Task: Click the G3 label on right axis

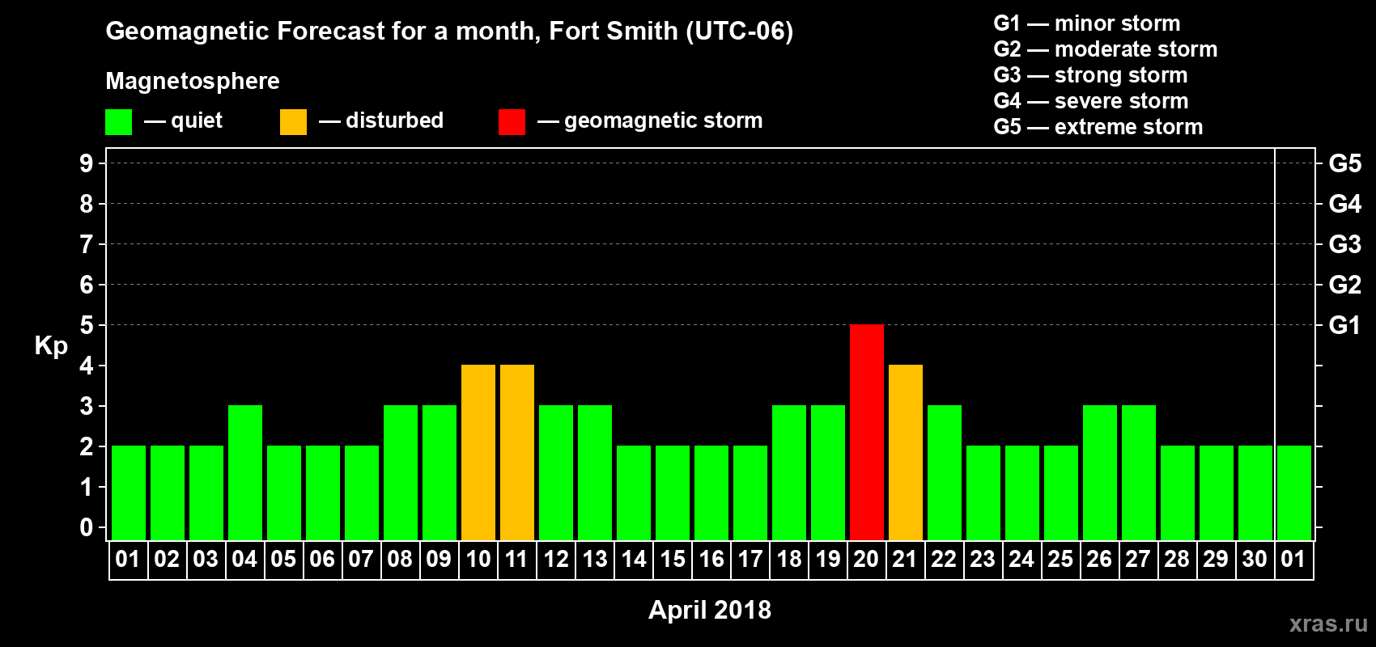Action: (1345, 244)
